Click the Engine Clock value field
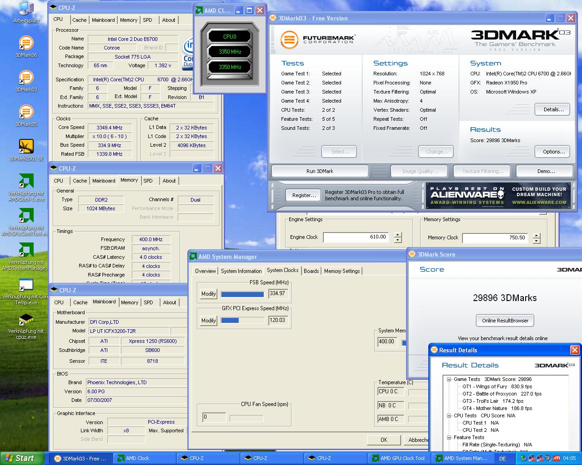Viewport: 582px width, 465px height. [x=356, y=237]
